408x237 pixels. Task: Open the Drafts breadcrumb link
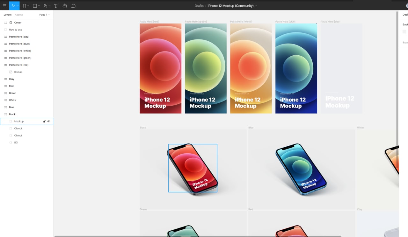(x=199, y=6)
